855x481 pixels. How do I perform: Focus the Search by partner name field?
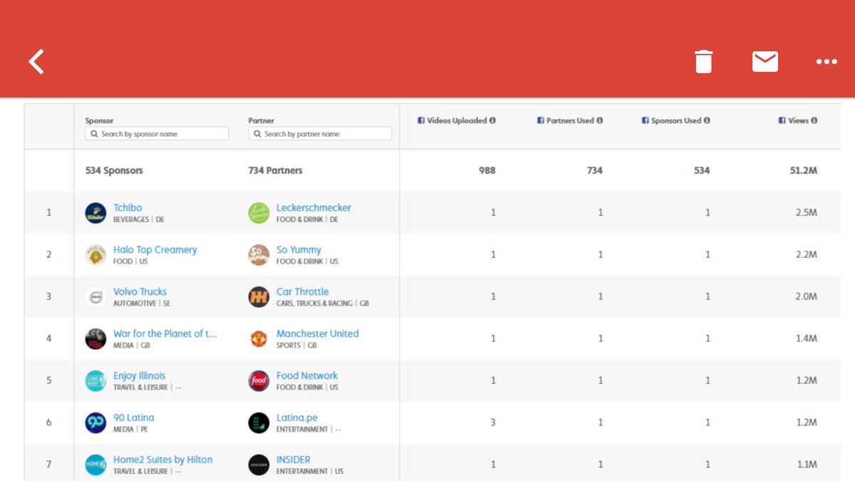coord(320,133)
